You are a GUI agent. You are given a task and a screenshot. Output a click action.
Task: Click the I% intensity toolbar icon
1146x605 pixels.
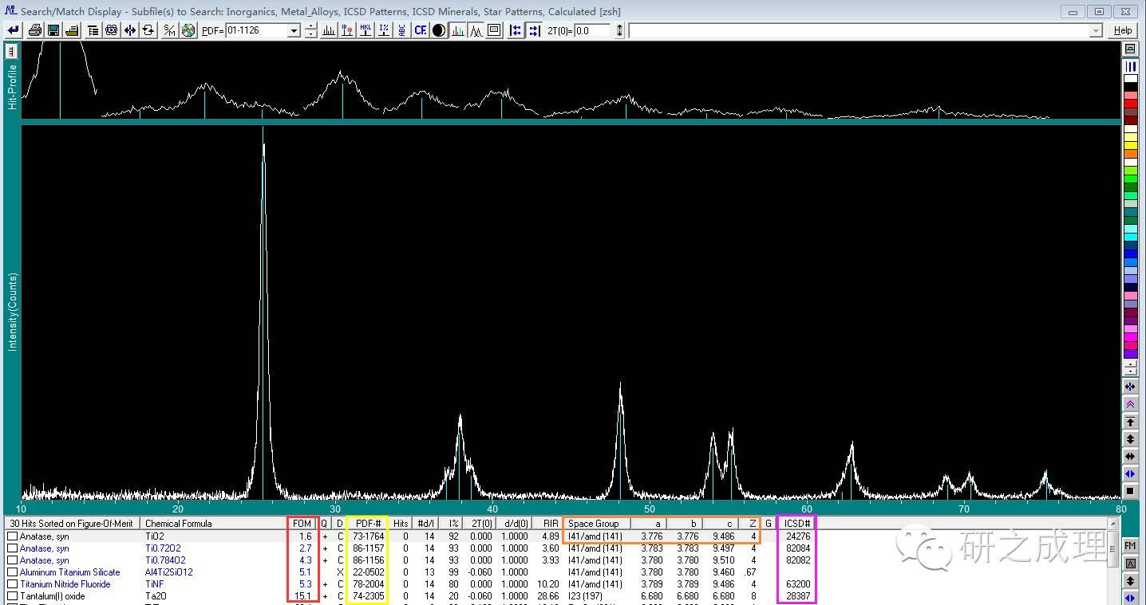384,30
